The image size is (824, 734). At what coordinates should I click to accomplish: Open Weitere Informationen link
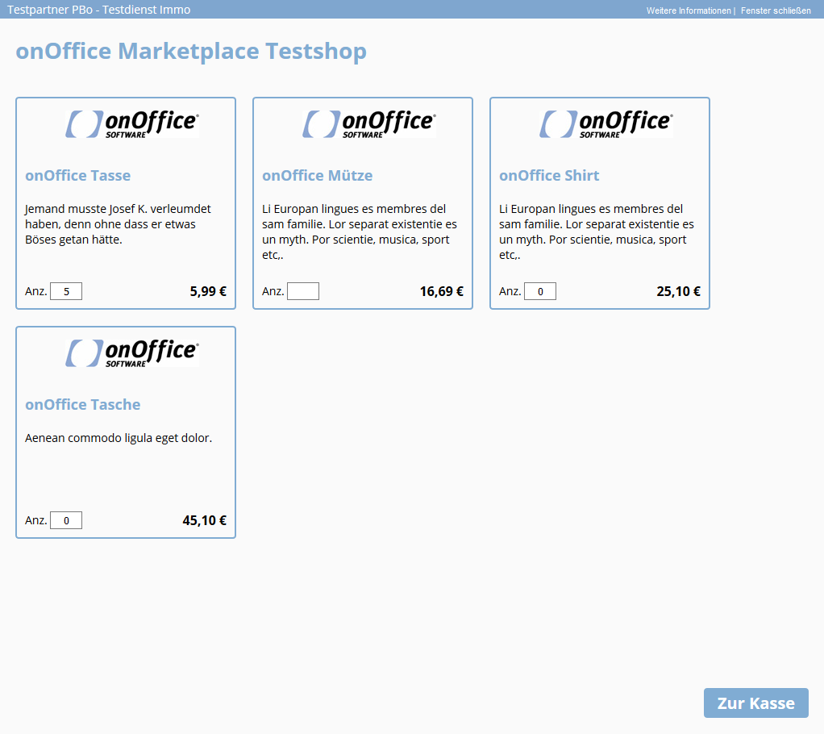coord(689,10)
